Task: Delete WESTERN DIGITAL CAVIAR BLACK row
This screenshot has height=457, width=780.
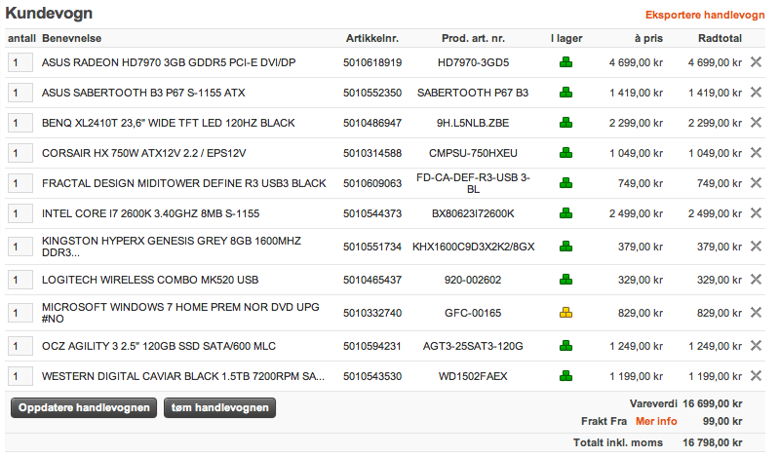Action: (x=756, y=376)
